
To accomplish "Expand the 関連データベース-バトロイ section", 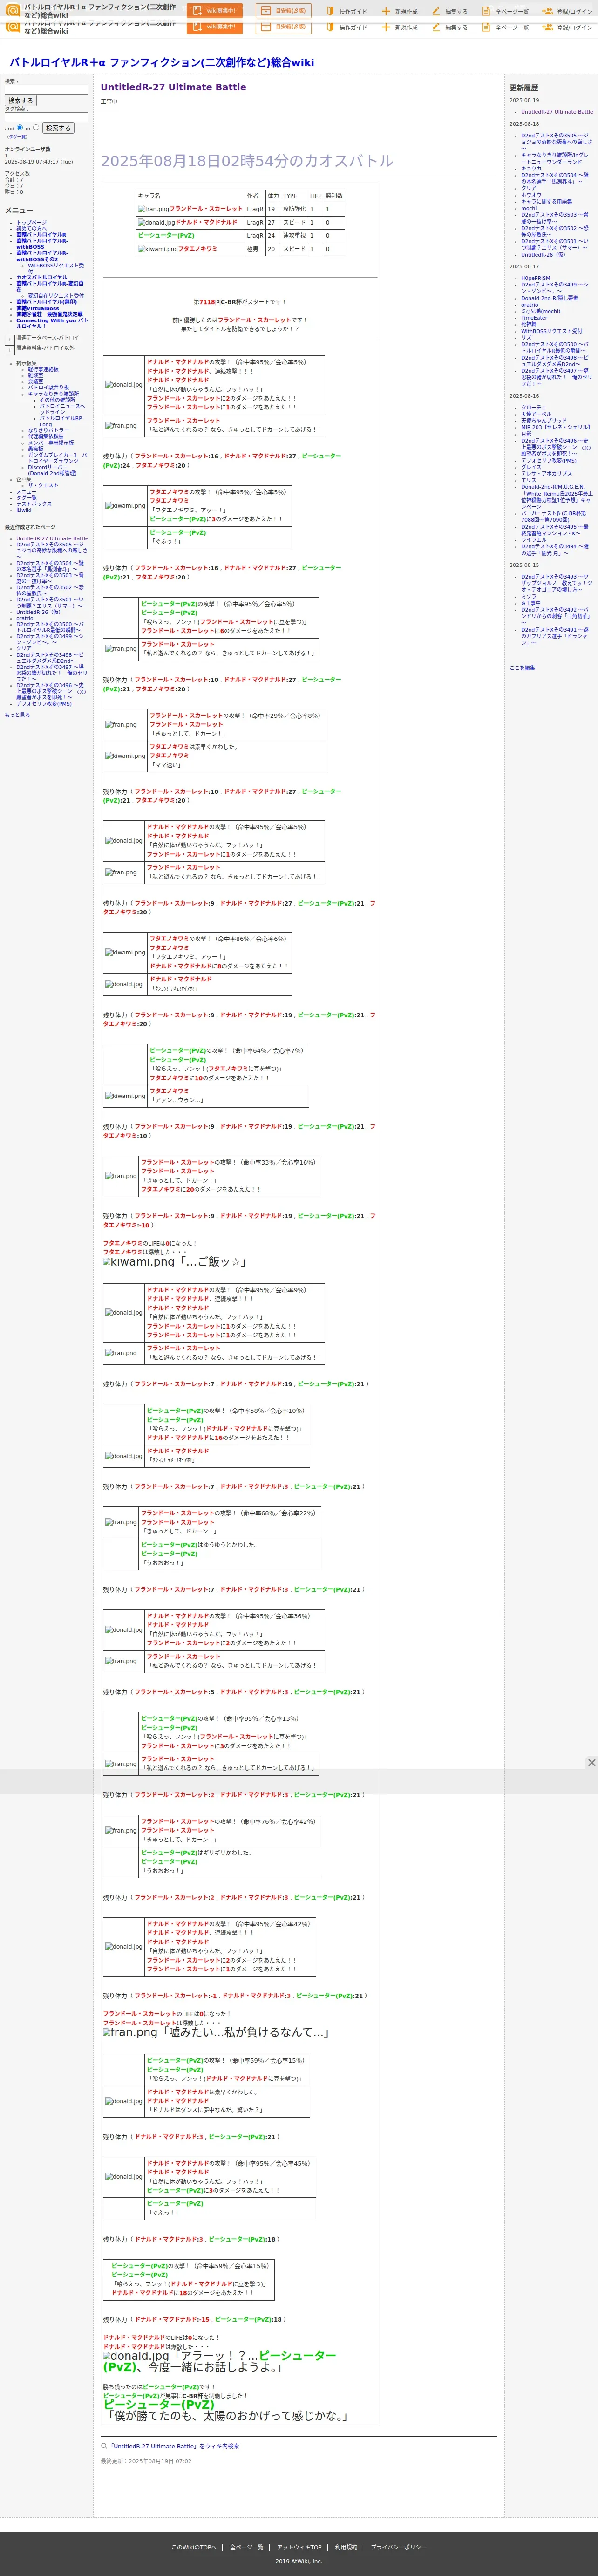I will point(10,339).
